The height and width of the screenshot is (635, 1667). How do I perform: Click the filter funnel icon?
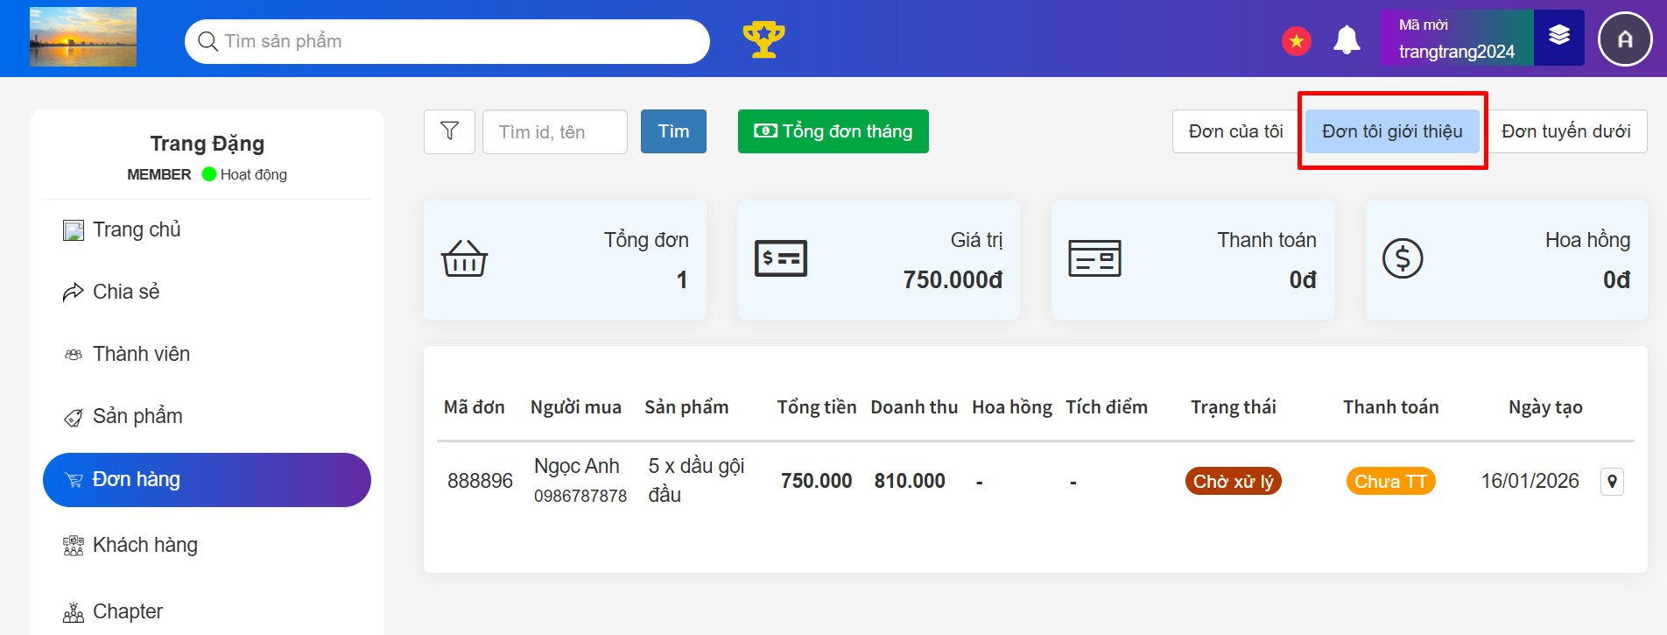tap(449, 131)
